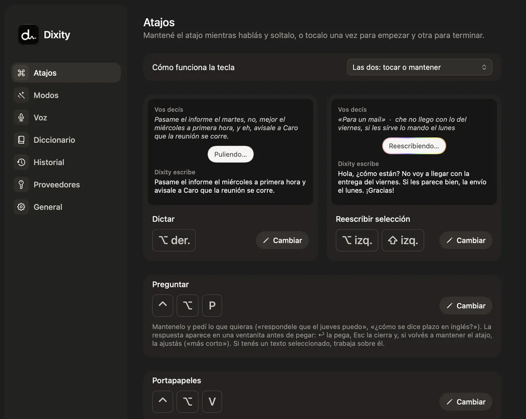Click the '⌥ izq.' key cap under Reescribir selección

pyautogui.click(x=357, y=240)
